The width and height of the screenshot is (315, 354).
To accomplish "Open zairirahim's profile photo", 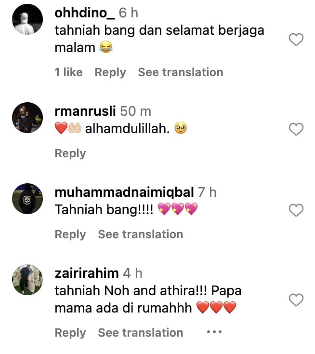I will point(27,280).
